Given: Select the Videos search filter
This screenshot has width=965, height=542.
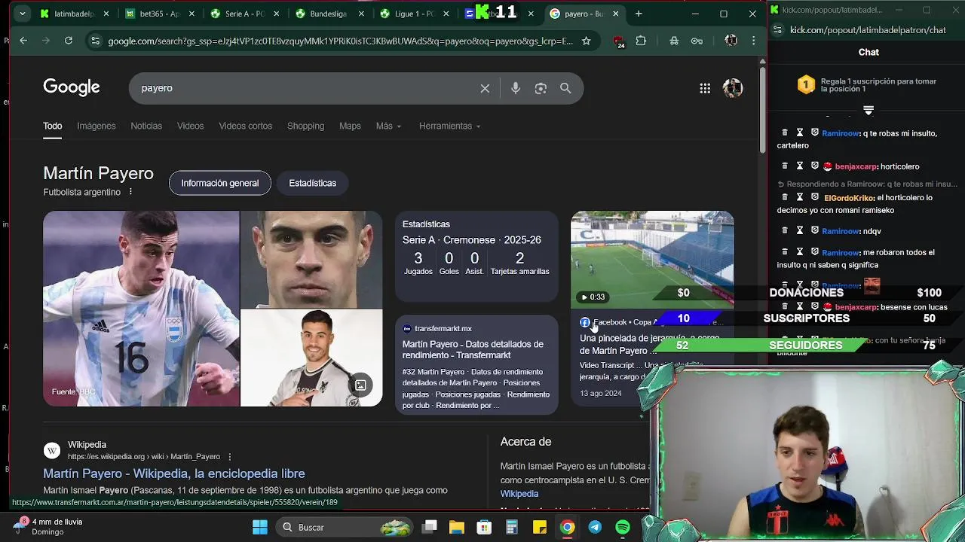Looking at the screenshot, I should point(190,126).
